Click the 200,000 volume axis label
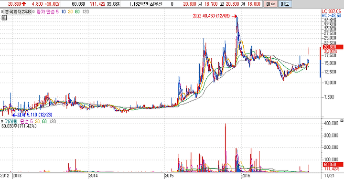Image resolution: width=344 pixels, height=179 pixels. [x=331, y=147]
